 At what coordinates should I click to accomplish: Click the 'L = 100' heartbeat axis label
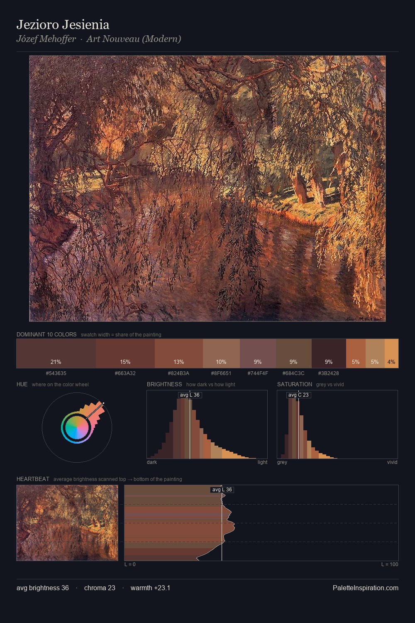(x=390, y=564)
